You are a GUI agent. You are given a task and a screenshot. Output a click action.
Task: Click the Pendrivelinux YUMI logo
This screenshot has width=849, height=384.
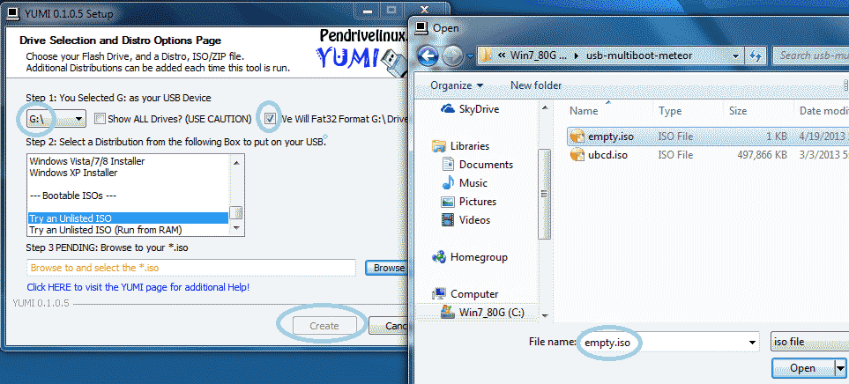[361, 51]
